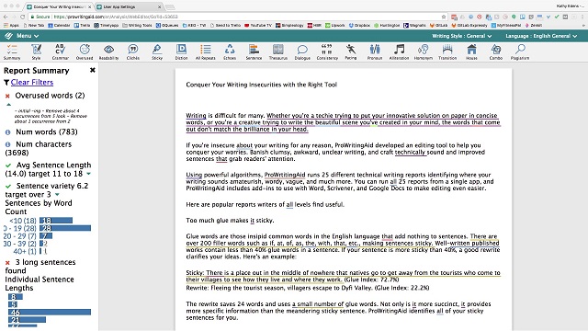The image size is (588, 331).
Task: Run the Dialogue report
Action: click(302, 51)
